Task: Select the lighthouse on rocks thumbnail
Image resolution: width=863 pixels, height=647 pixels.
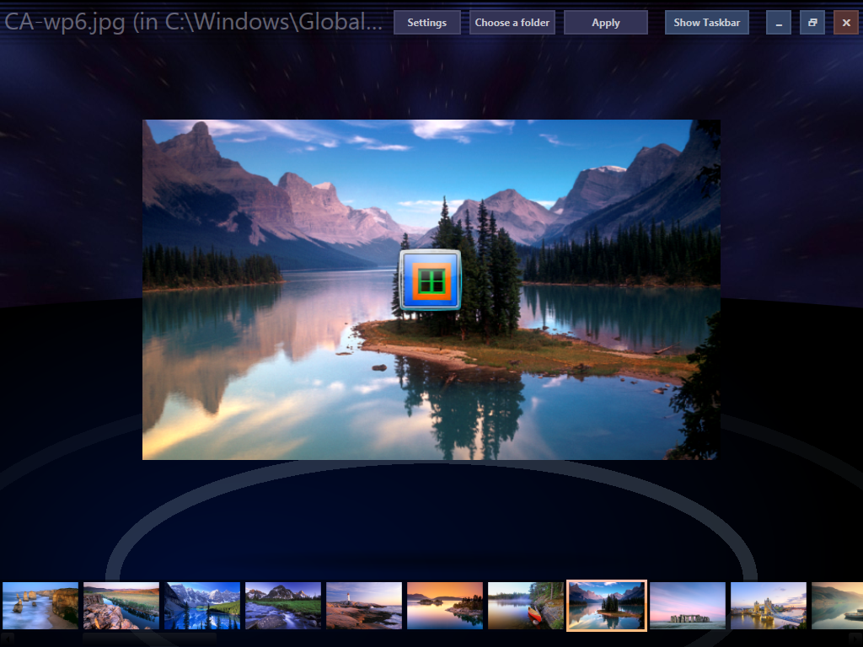Action: click(x=364, y=606)
